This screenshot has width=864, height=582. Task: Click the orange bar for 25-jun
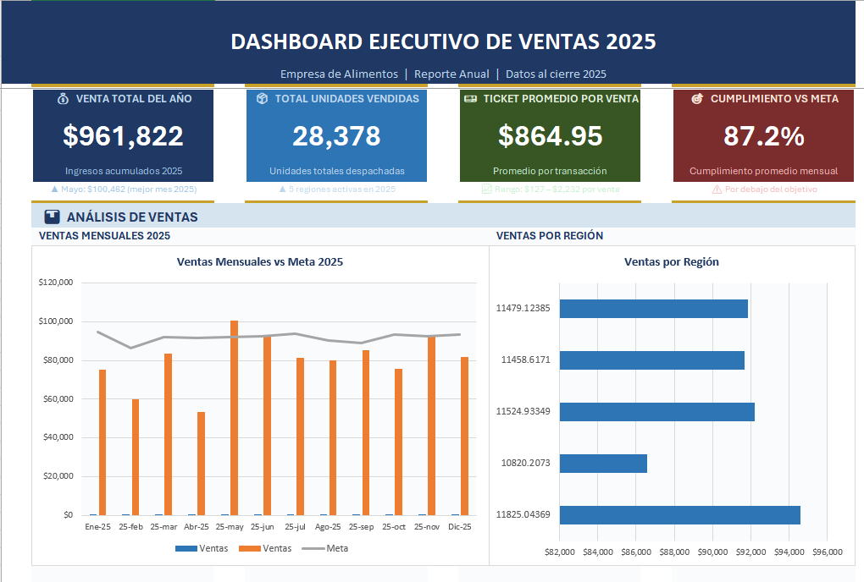[x=267, y=426]
